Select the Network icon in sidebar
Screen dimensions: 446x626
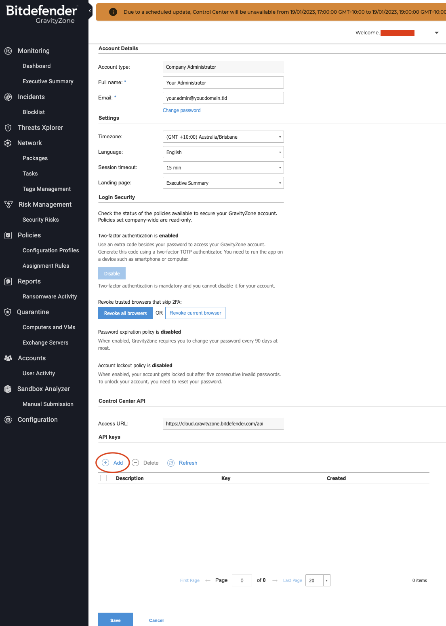[x=8, y=143]
